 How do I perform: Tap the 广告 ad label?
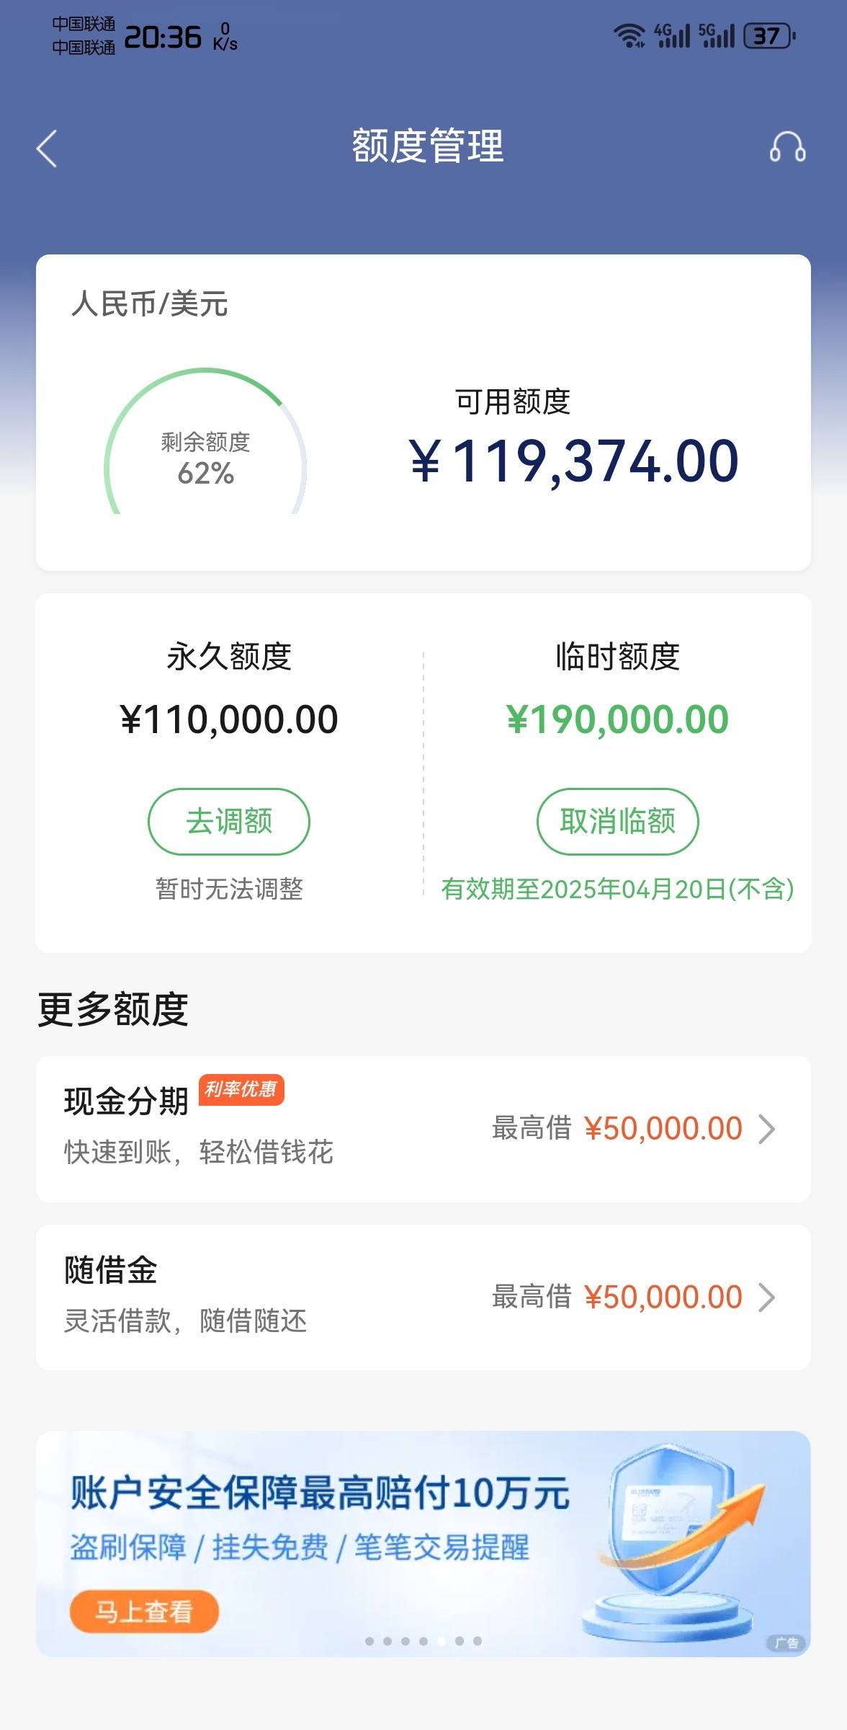[786, 1643]
